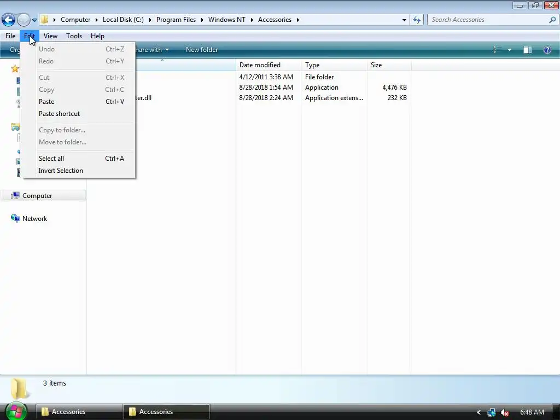This screenshot has height=420, width=560.
Task: Show hidden icons tray arrow
Action: point(479,412)
